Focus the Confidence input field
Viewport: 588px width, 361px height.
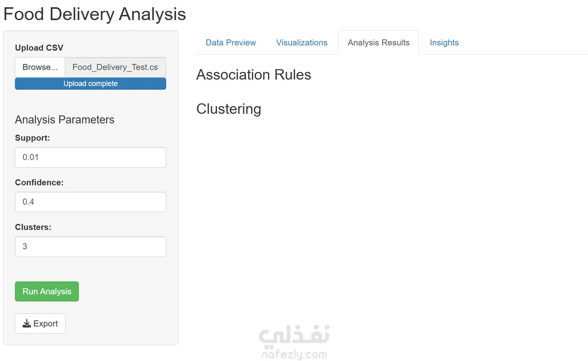coord(91,202)
